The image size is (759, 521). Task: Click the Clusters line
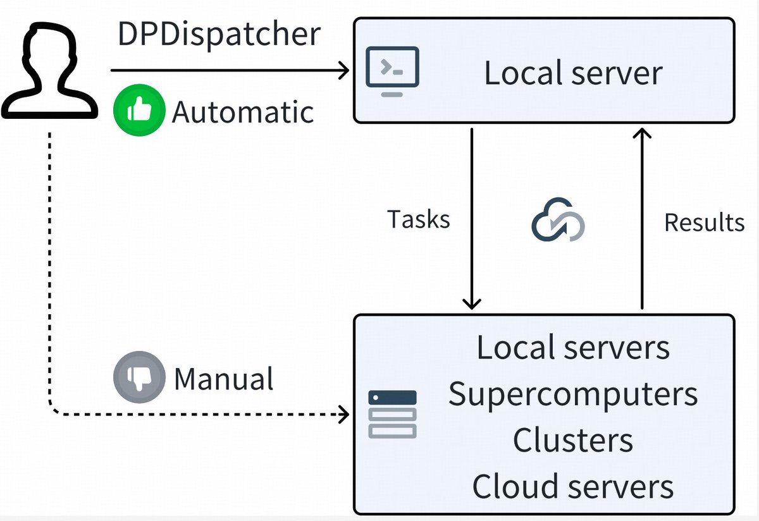coord(573,440)
